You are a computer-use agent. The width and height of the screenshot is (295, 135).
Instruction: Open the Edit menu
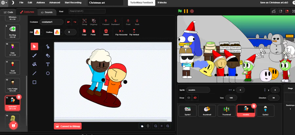click(30, 3)
